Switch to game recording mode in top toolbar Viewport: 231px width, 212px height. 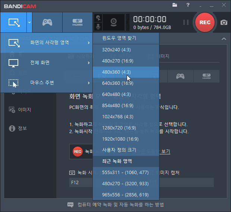click(x=47, y=22)
